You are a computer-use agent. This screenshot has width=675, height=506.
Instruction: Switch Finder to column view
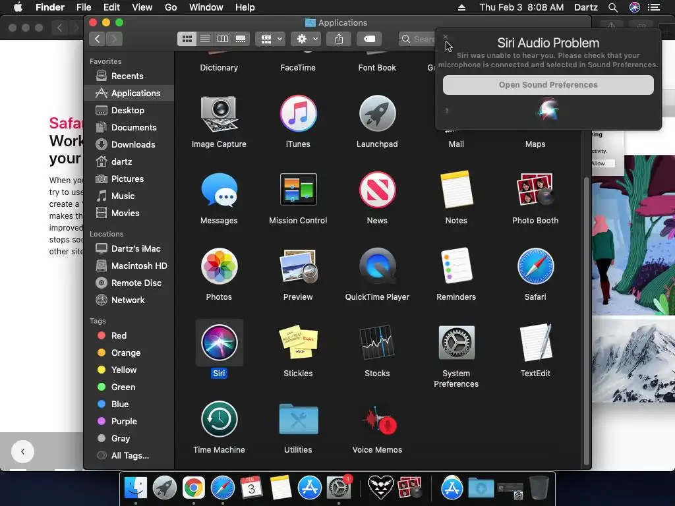[x=223, y=39]
